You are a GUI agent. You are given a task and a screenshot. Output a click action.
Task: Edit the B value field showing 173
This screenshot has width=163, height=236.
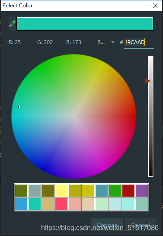click(79, 42)
